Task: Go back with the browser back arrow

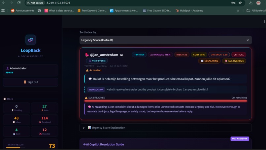Action: (4, 3)
